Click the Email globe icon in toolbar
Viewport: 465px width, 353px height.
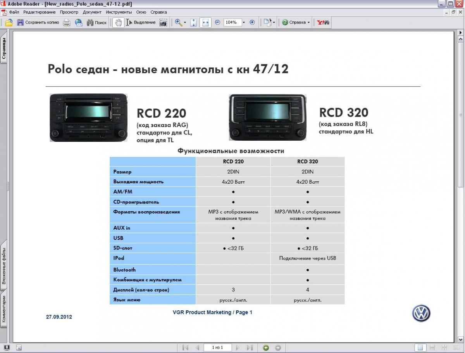(79, 22)
